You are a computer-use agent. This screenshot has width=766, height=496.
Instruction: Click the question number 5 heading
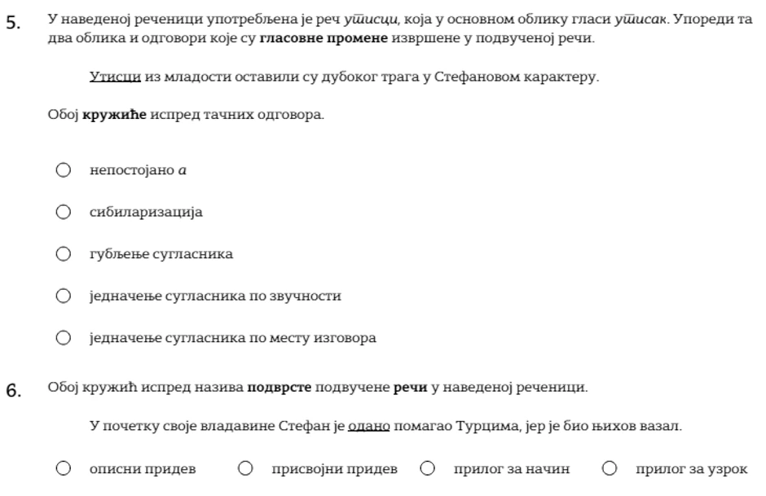12,23
